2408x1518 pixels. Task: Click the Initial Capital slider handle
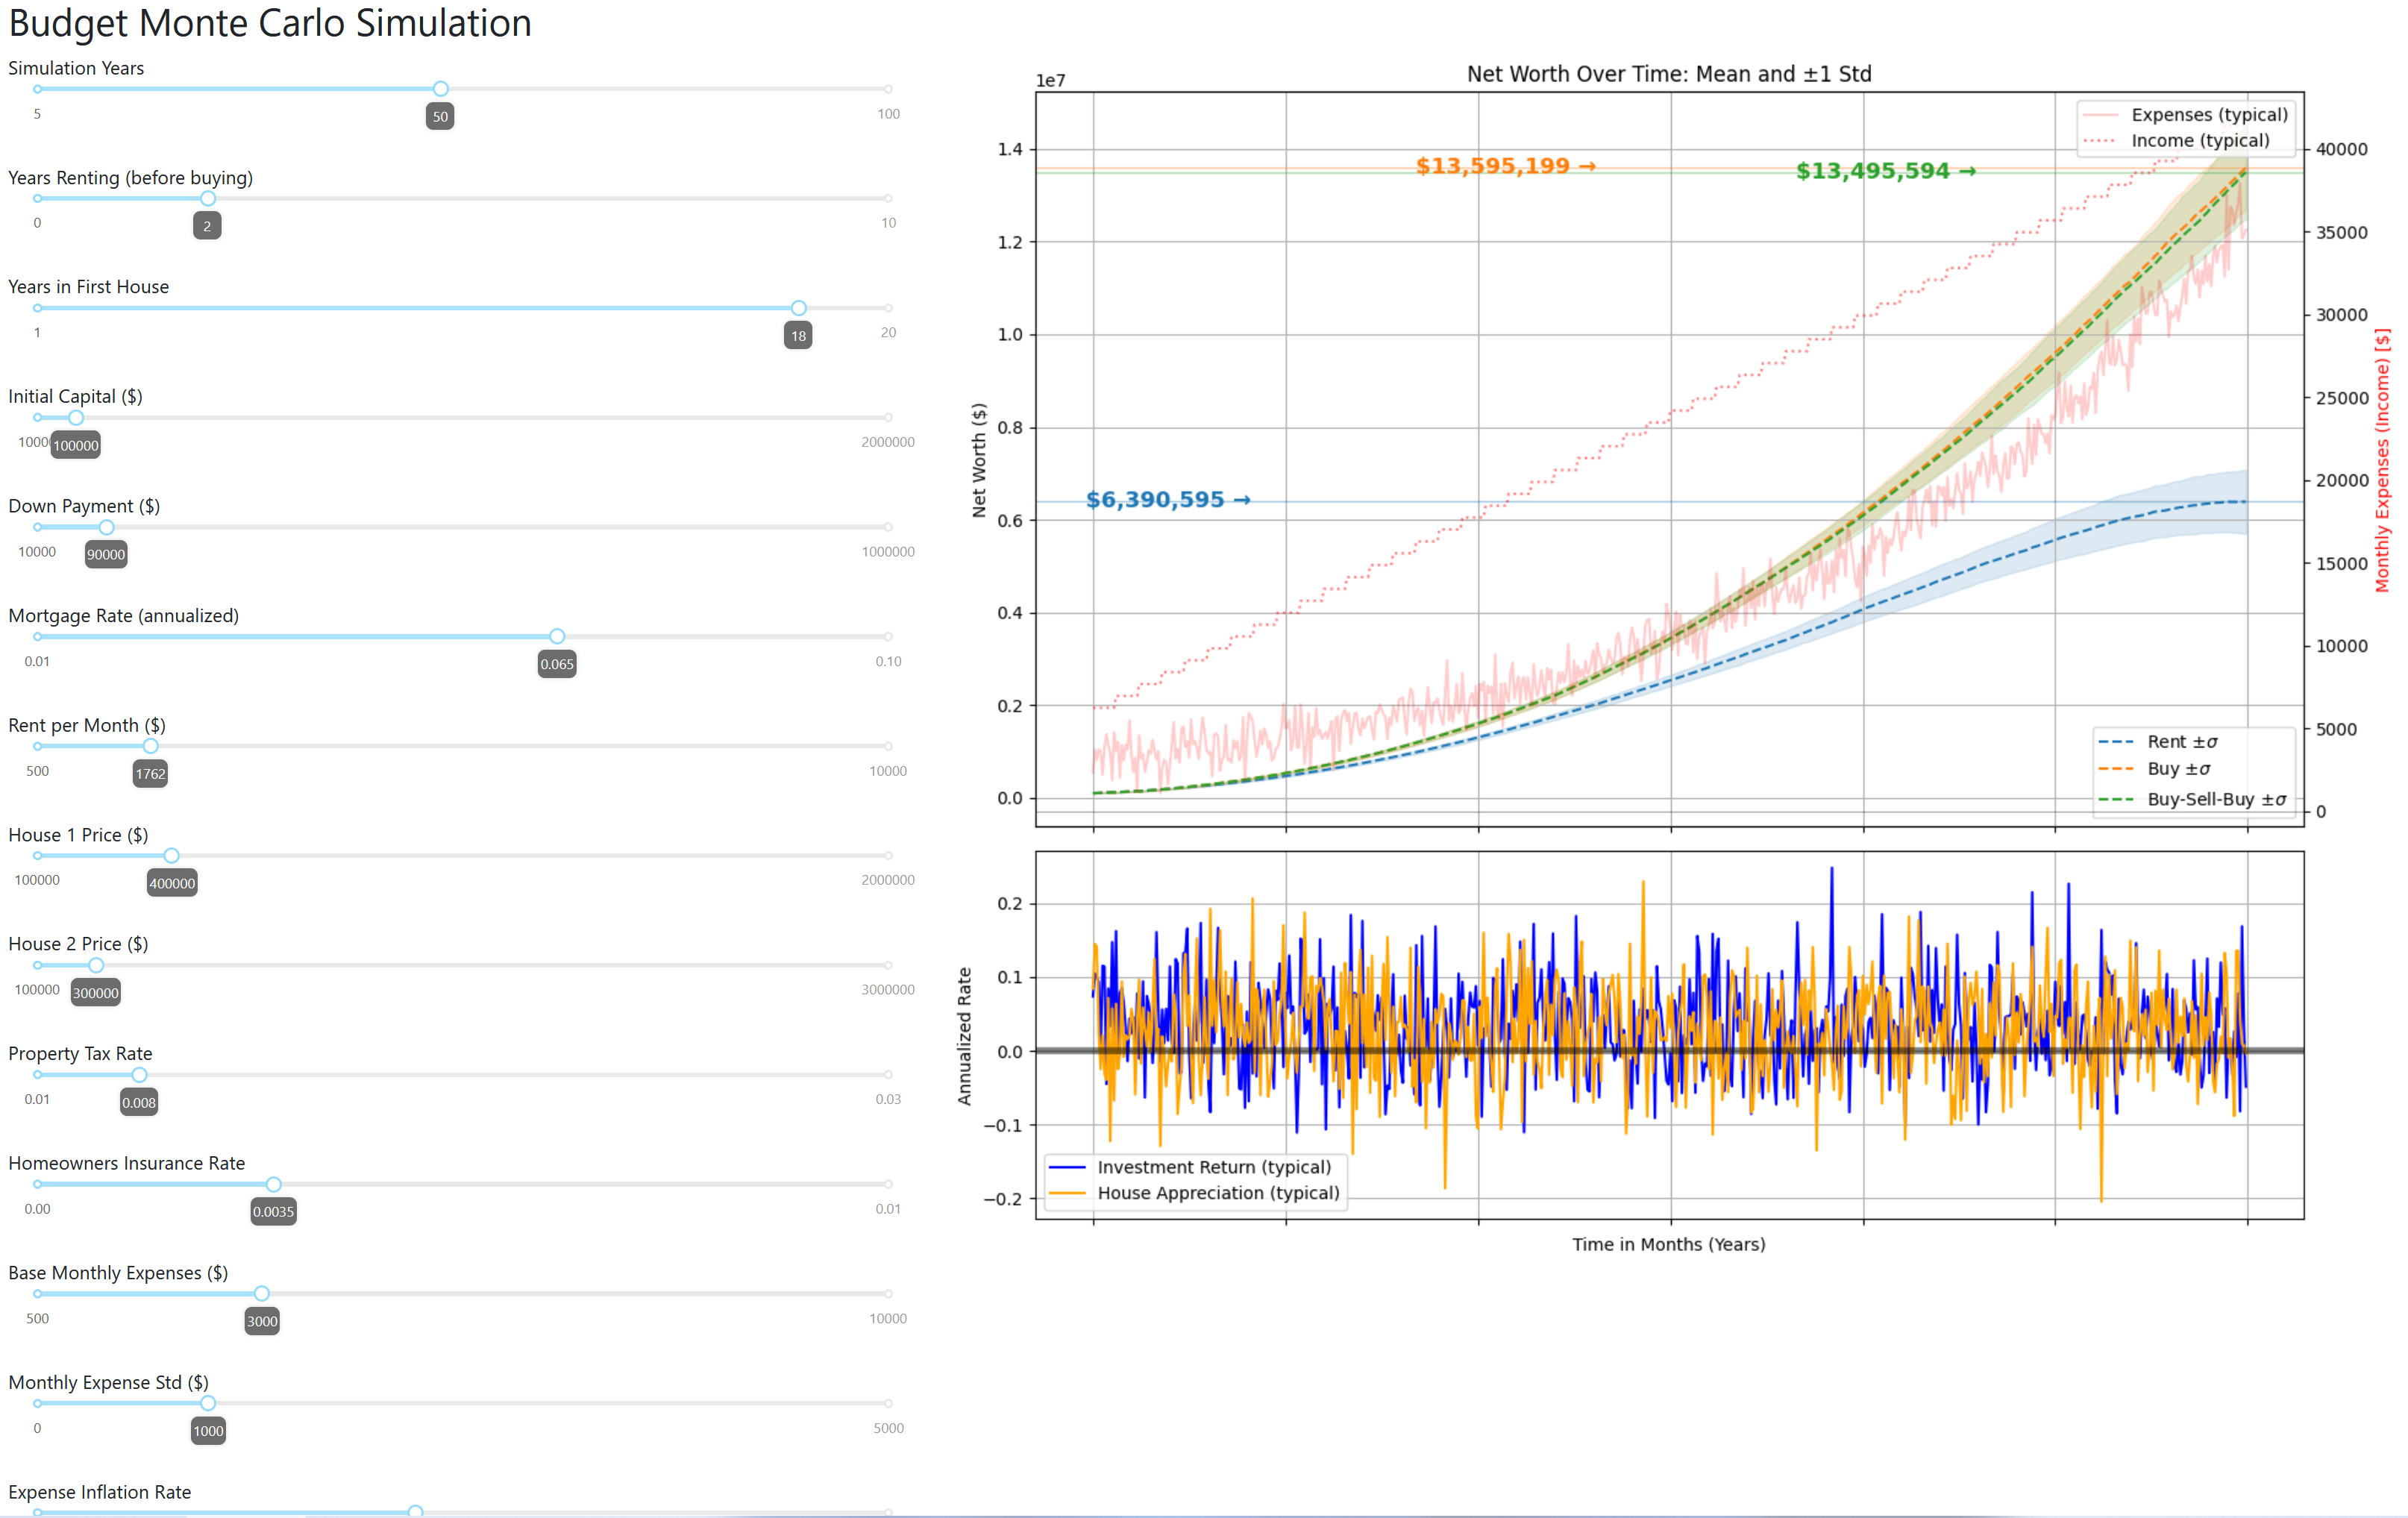(x=76, y=417)
